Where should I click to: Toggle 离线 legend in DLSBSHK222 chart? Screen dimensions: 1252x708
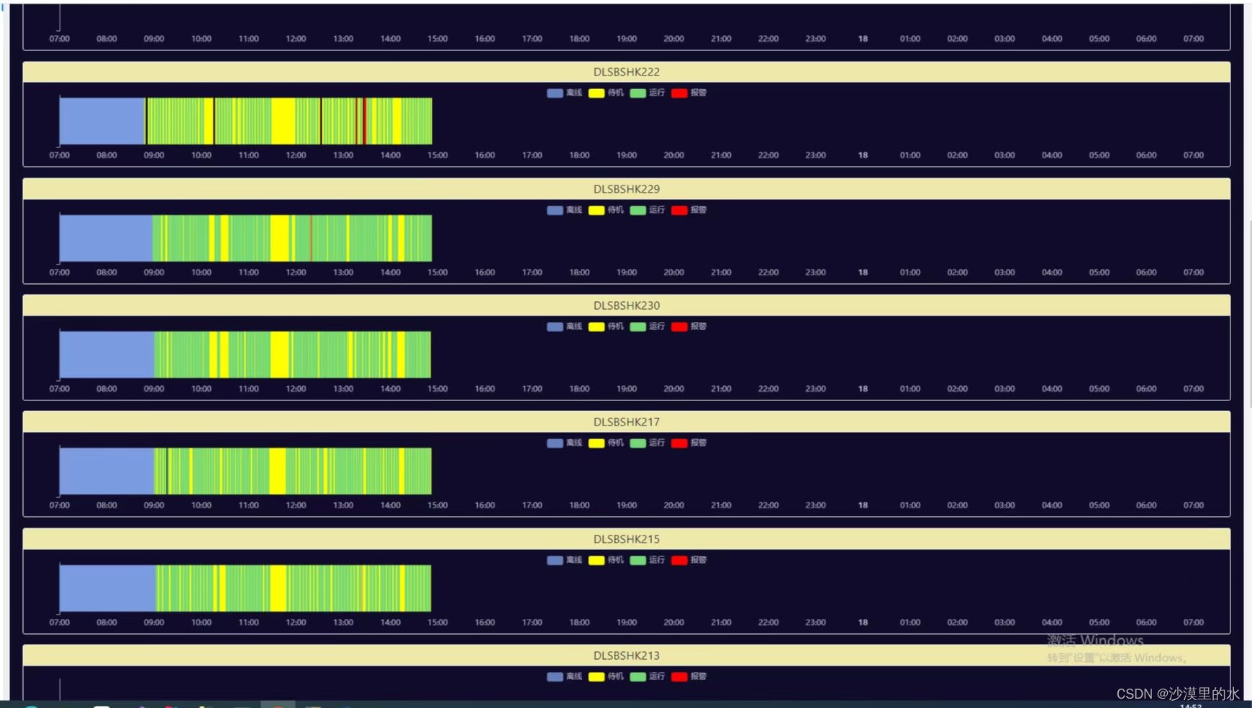click(x=565, y=93)
